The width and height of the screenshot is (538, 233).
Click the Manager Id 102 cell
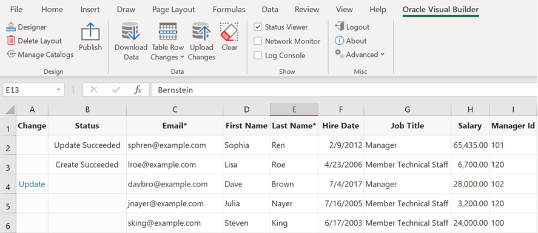coord(513,184)
